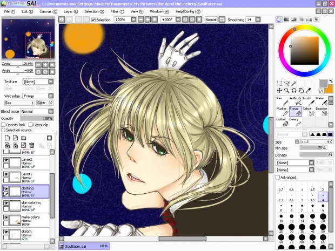Select the Layer1 layer
335x251 pixels.
26,177
